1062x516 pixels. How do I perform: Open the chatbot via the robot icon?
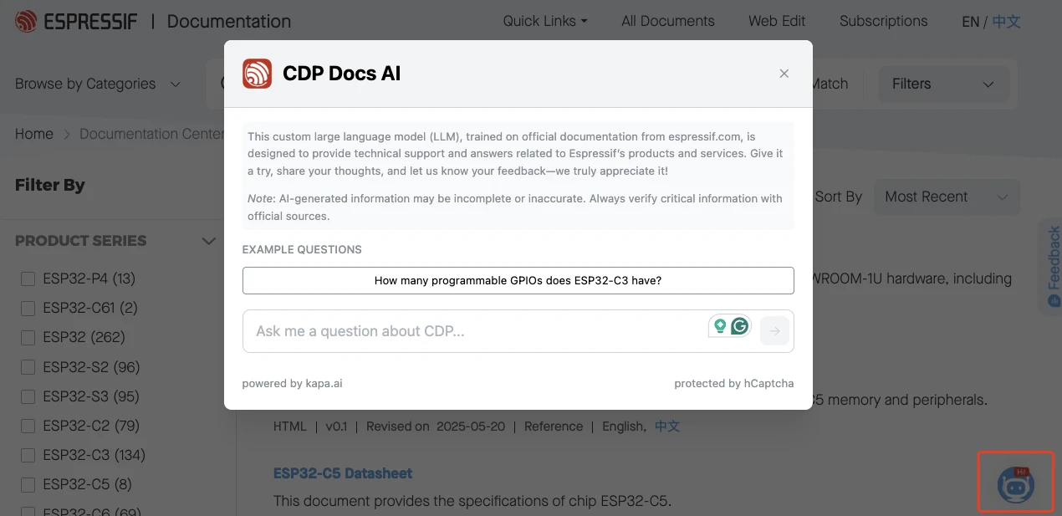click(x=1015, y=483)
